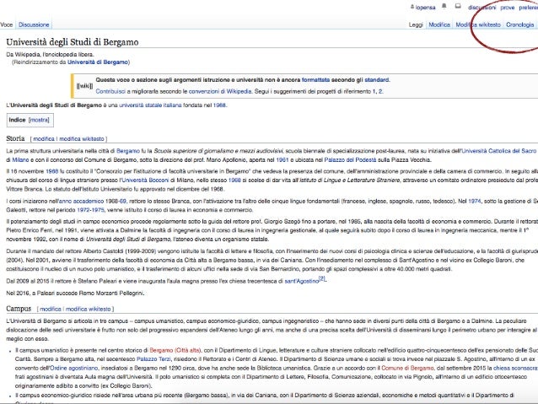Switch to the Voce tab
538x404 pixels.
point(6,24)
